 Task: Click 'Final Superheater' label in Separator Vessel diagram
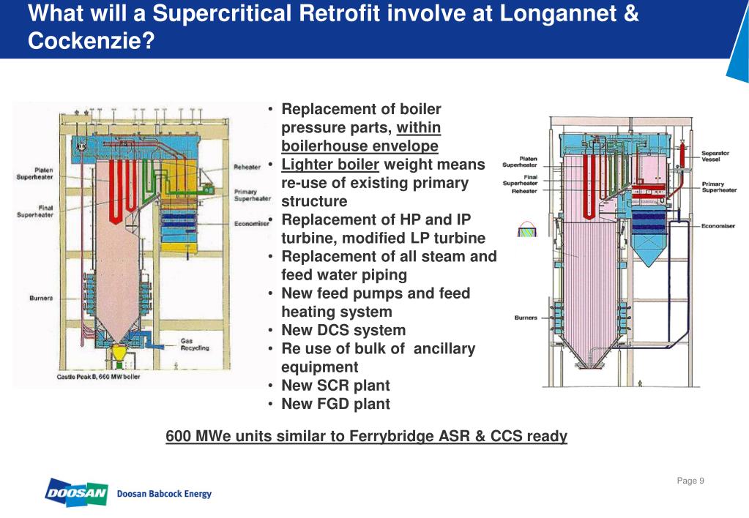[520, 180]
